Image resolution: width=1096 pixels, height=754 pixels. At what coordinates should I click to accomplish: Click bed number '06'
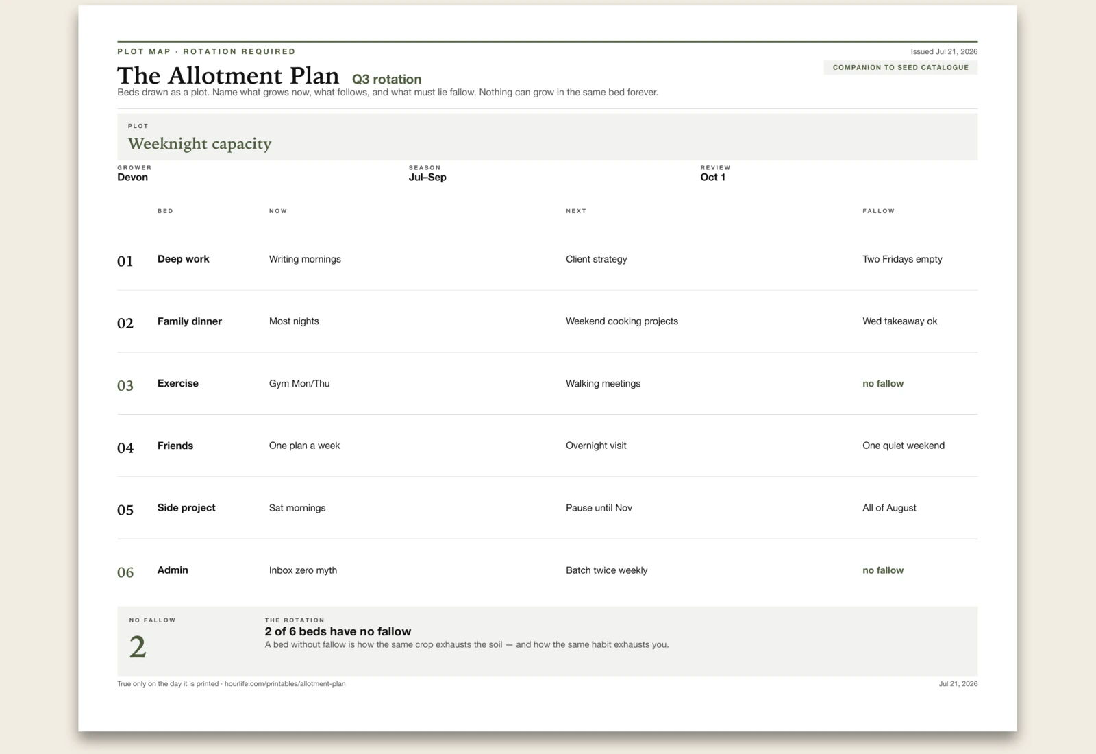tap(125, 572)
